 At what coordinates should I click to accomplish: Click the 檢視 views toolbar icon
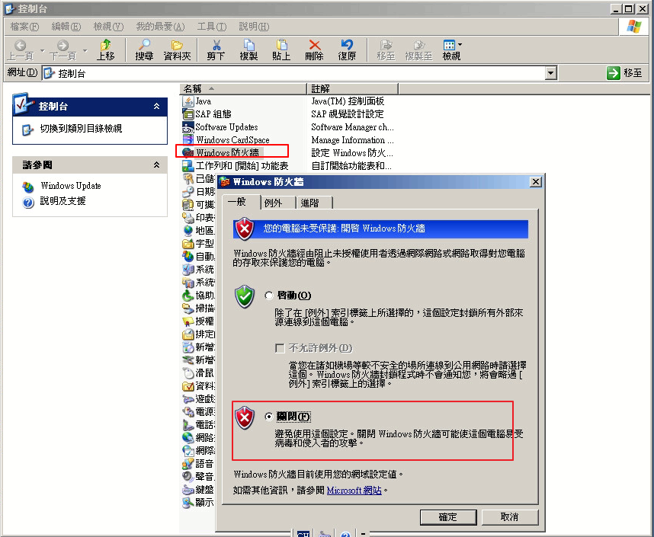(450, 50)
